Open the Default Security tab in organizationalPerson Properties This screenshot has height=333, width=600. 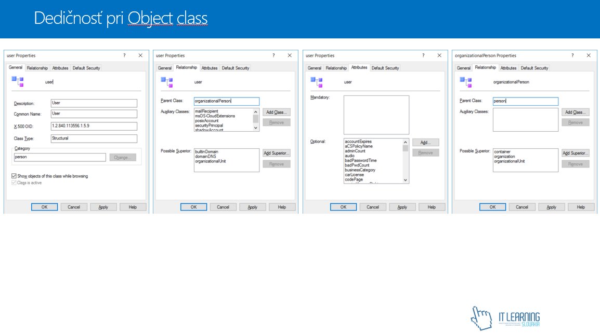point(534,68)
